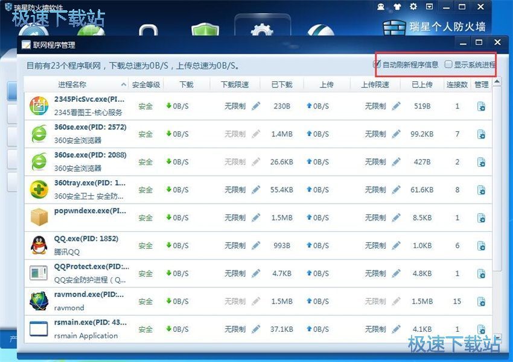This screenshot has height=362, width=513.
Task: Select the rsmain Application description
Action: coord(86,336)
